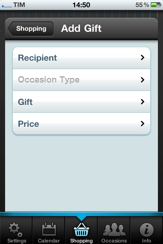Go back using the Shopping button
The image size is (163, 244).
(x=31, y=29)
